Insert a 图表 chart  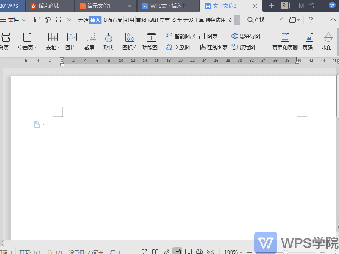click(207, 36)
